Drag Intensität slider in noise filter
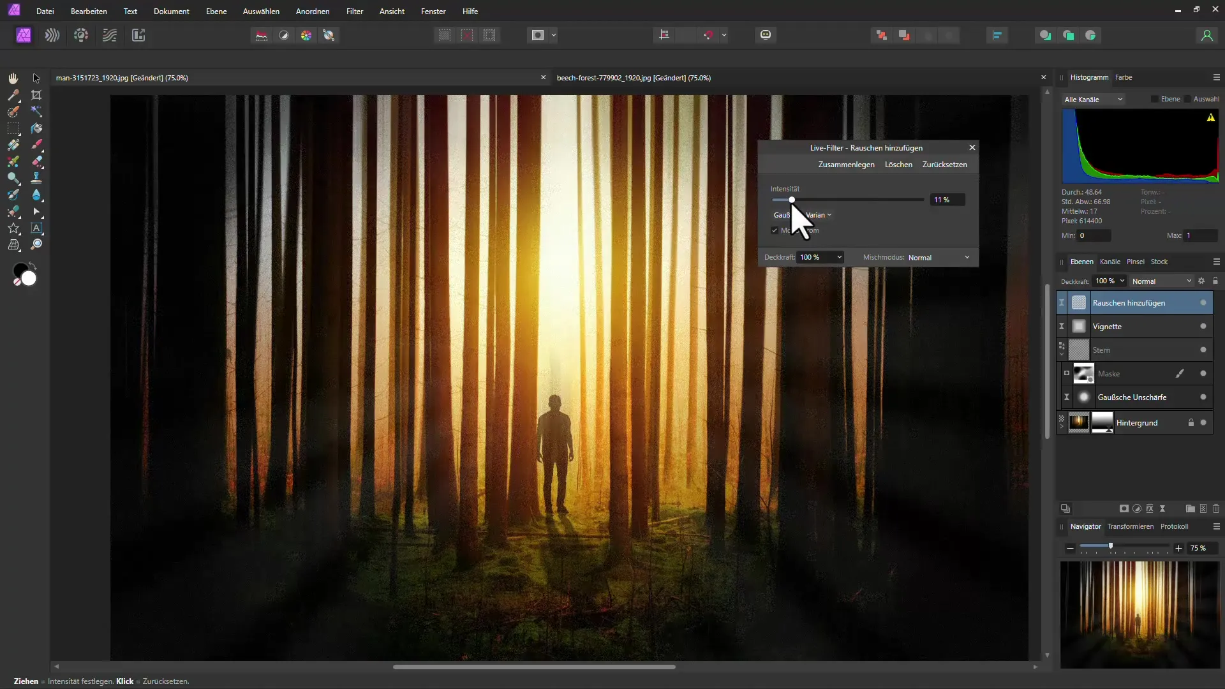This screenshot has height=689, width=1225. (792, 200)
